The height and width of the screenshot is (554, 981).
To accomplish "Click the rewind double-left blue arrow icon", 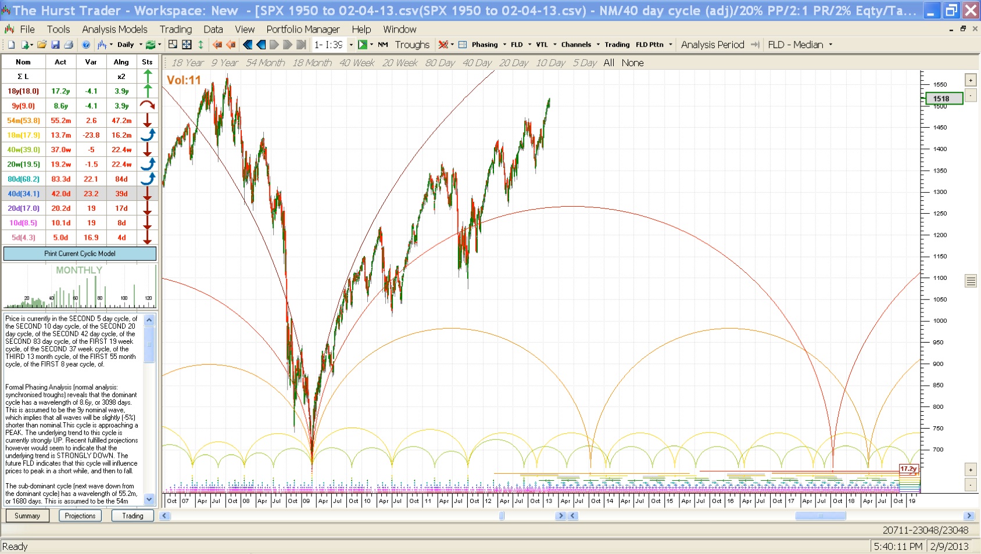I will (248, 45).
